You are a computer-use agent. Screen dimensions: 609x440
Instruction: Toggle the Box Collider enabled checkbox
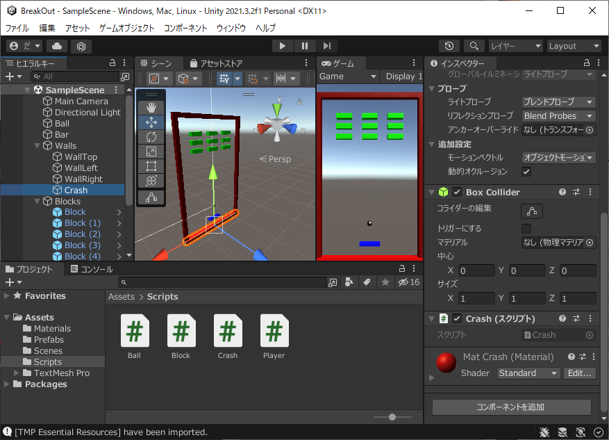(x=457, y=193)
